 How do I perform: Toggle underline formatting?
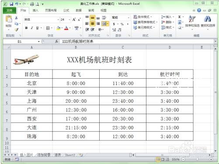(x=37, y=28)
